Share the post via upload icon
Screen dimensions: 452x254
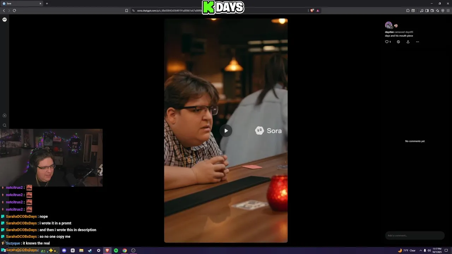coord(408,42)
